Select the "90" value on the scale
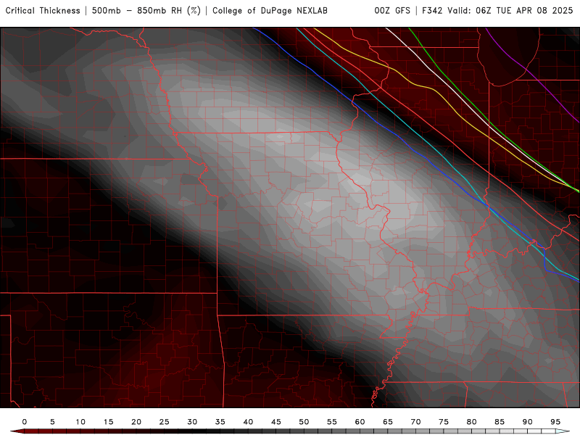580x435 pixels. pos(528,422)
